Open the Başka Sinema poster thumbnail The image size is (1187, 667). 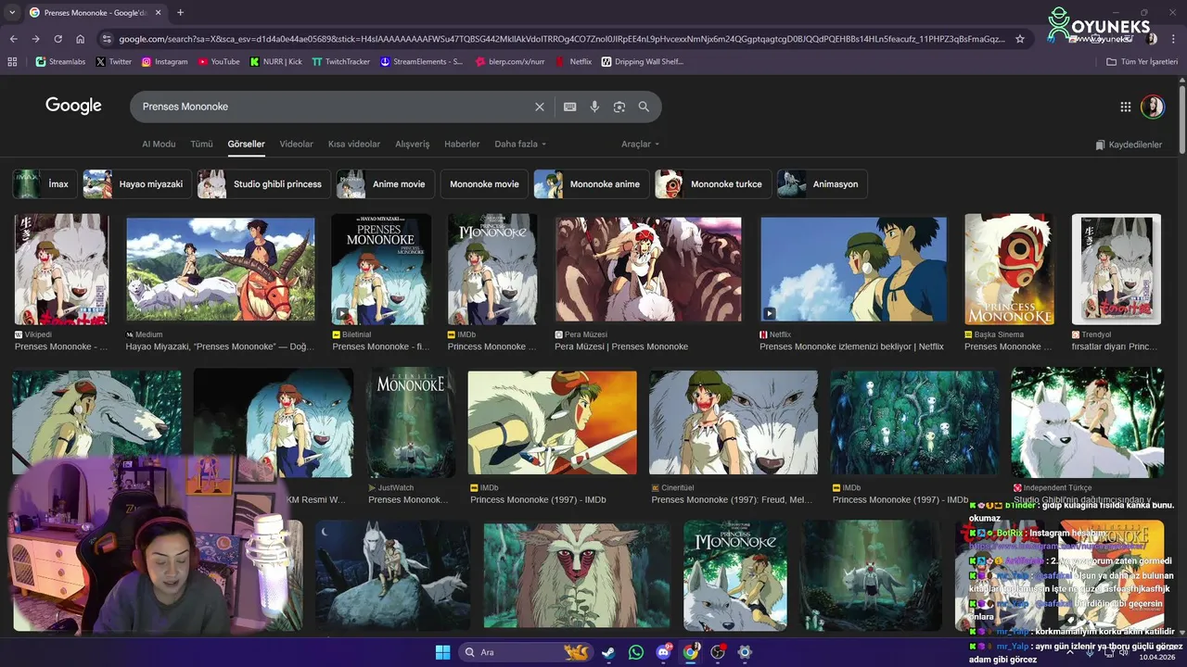point(1010,269)
